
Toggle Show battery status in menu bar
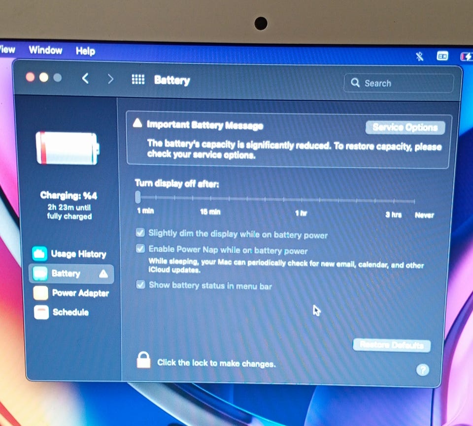(x=140, y=284)
